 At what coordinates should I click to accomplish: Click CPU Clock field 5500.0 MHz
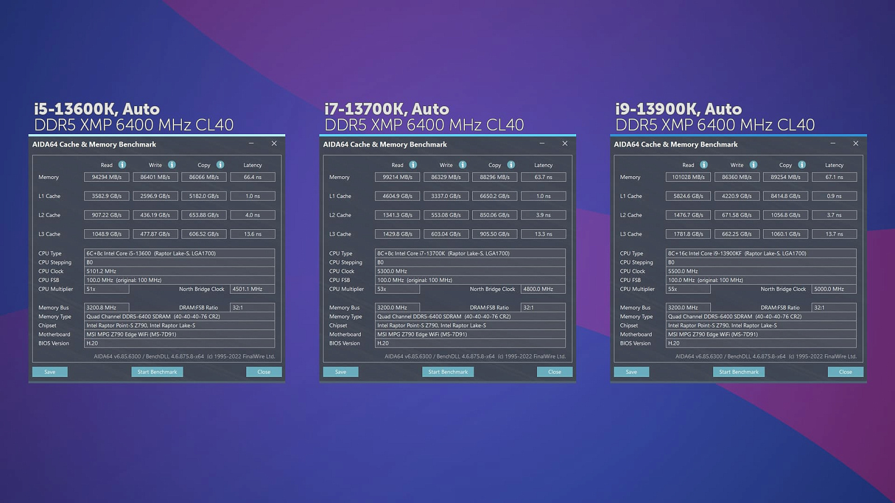tap(761, 271)
